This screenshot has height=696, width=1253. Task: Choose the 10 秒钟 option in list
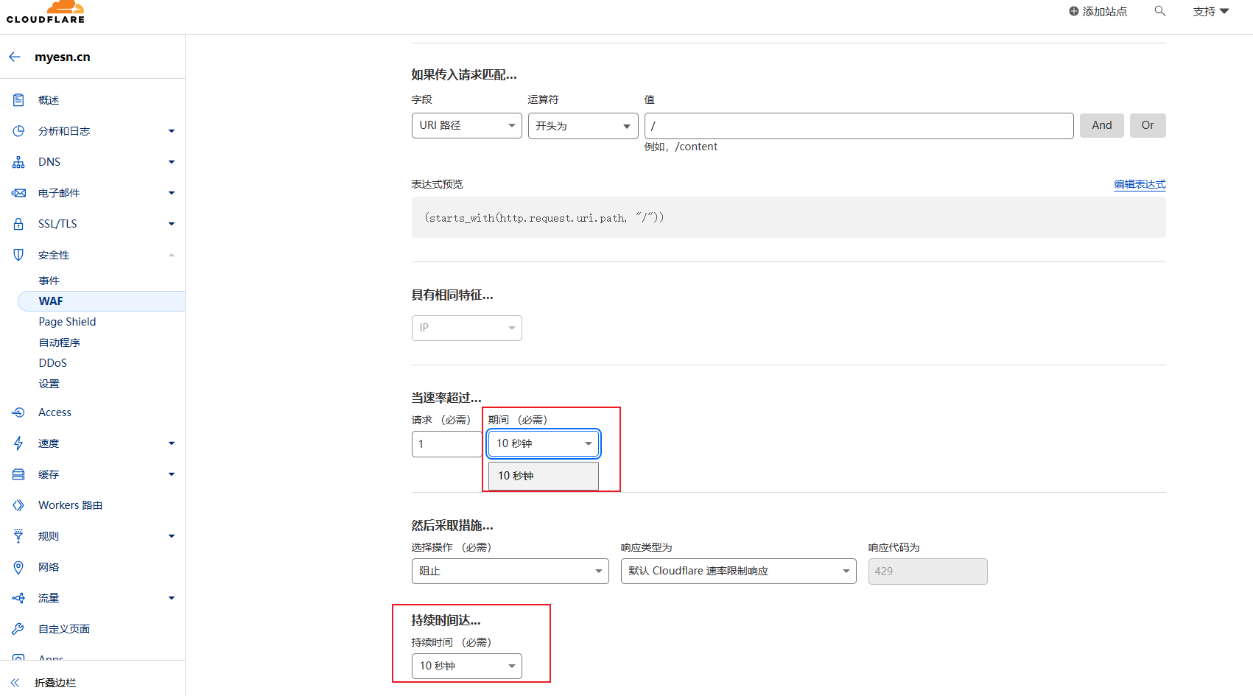(x=543, y=476)
